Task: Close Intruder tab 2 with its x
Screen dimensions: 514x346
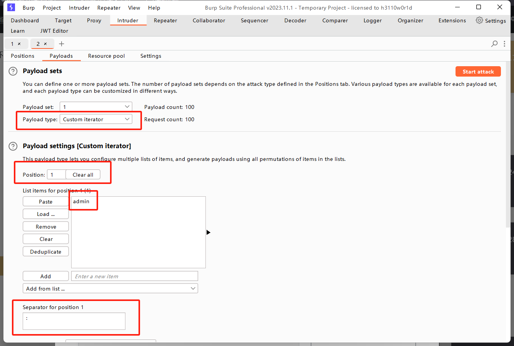Action: pos(45,44)
